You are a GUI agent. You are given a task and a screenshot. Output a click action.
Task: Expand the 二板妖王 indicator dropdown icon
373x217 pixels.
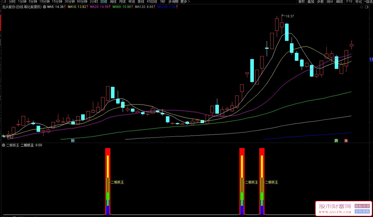pos(3,145)
